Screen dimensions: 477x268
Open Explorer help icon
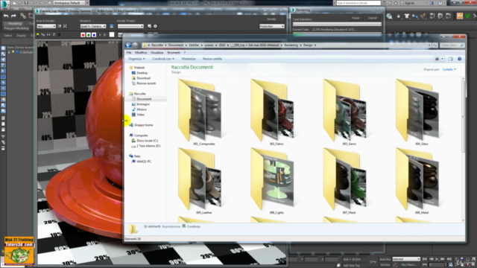pyautogui.click(x=459, y=59)
